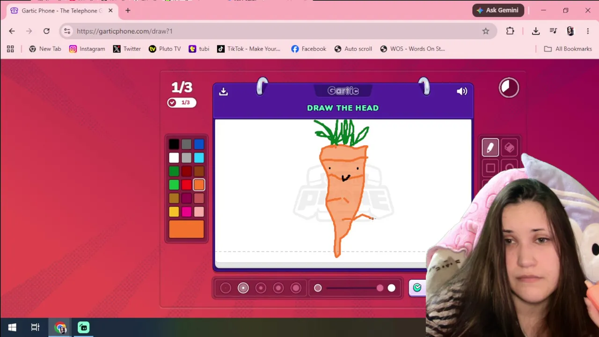Click the round timer indicator
Image resolution: width=599 pixels, height=337 pixels.
(x=509, y=88)
